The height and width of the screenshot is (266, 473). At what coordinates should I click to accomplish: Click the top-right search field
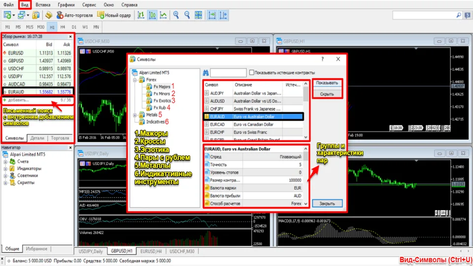coord(424,15)
